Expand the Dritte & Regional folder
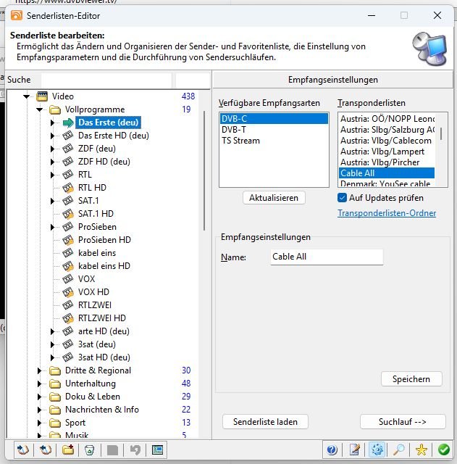457x464 pixels. pyautogui.click(x=40, y=370)
